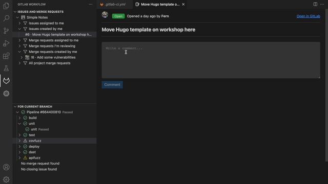Click the editor vertical scrollbar
This screenshot has height=184, width=328.
tap(326, 85)
